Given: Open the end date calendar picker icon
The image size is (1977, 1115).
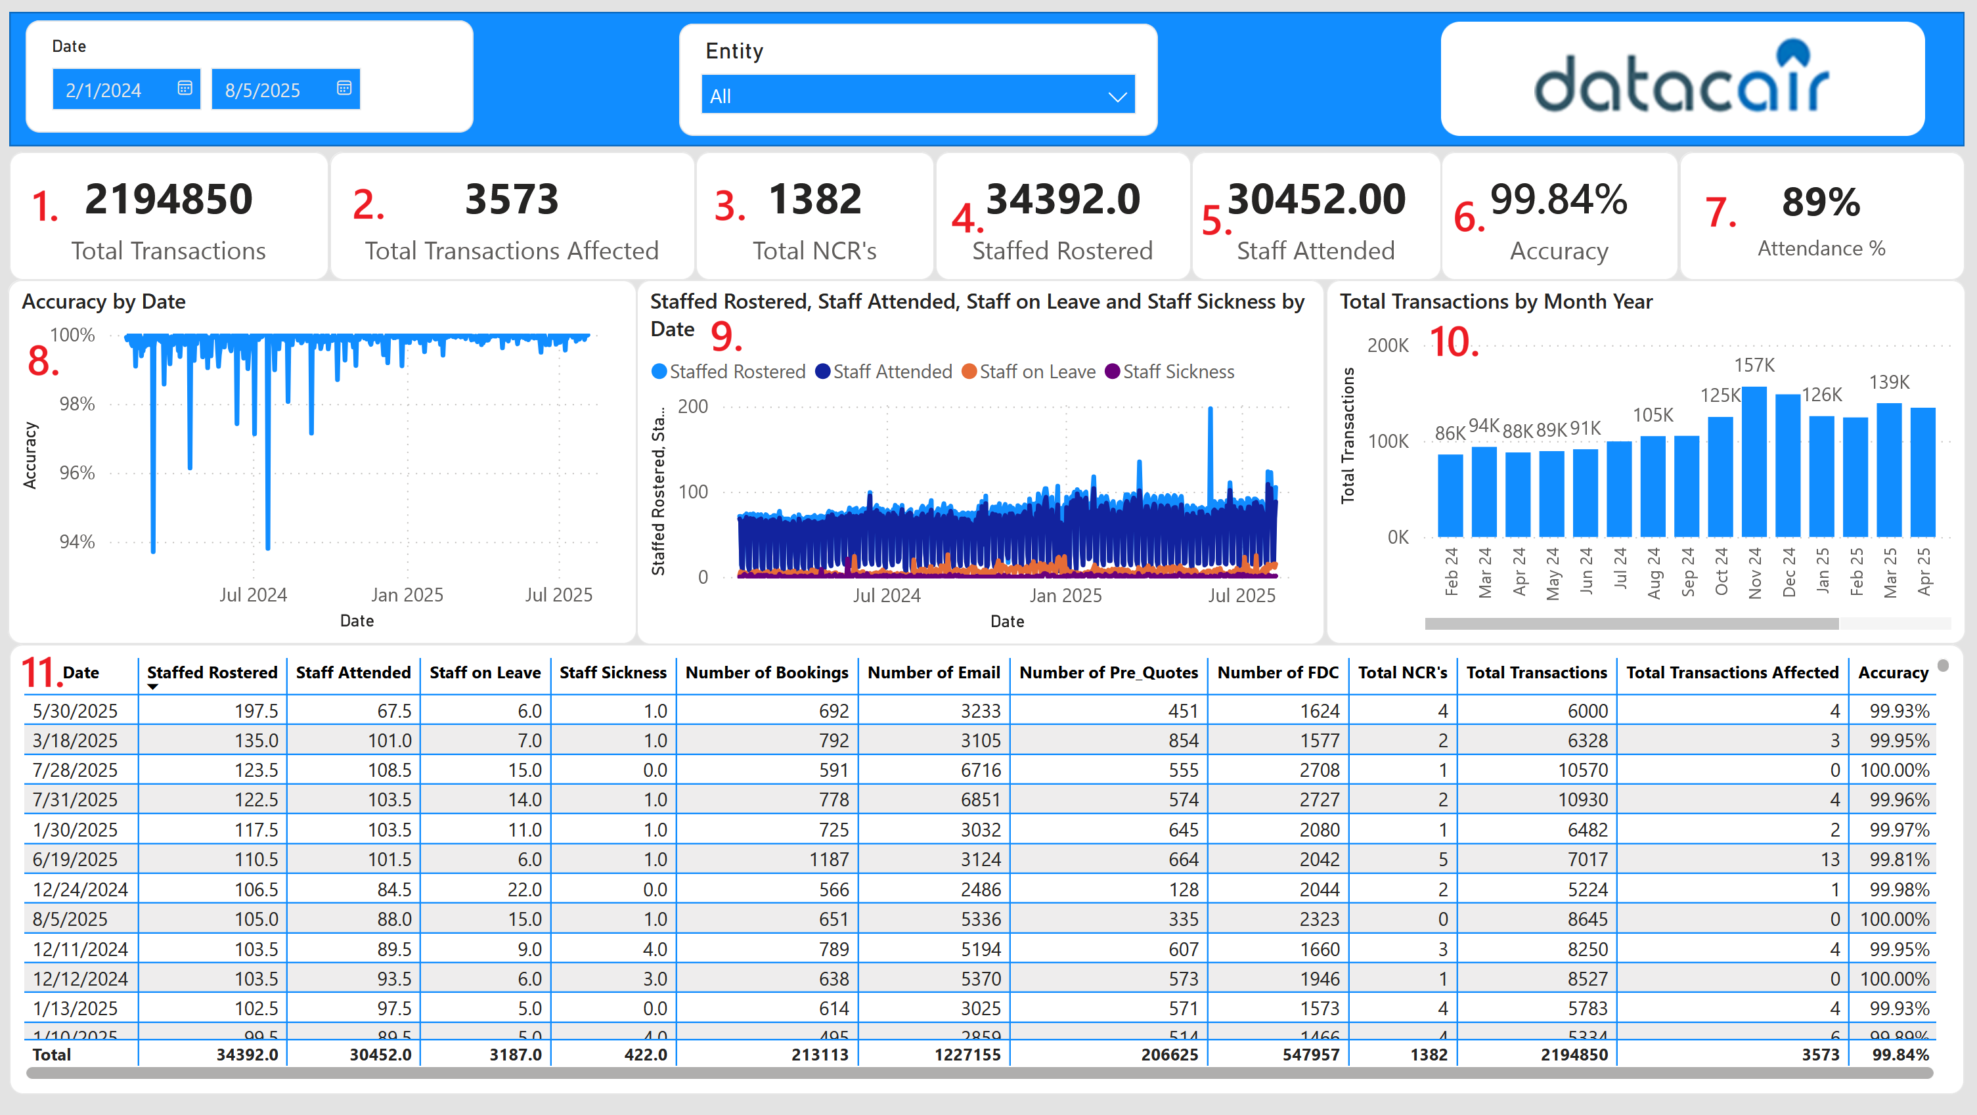Looking at the screenshot, I should coord(344,88).
